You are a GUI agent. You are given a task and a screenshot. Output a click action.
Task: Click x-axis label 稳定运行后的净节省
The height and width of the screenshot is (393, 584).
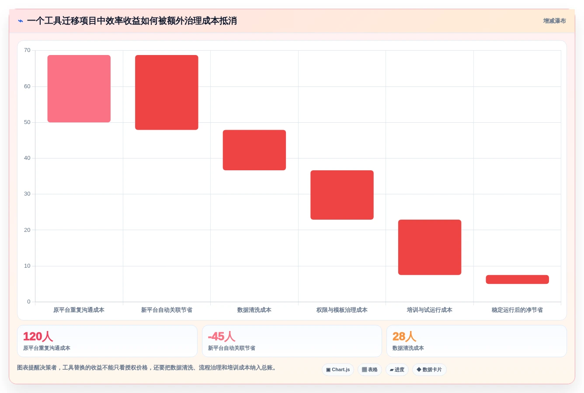pyautogui.click(x=517, y=310)
